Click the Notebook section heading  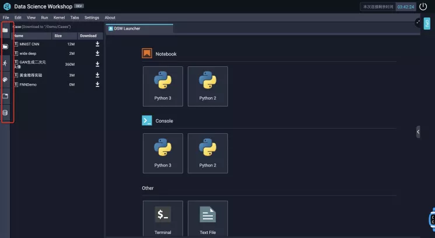[166, 54]
